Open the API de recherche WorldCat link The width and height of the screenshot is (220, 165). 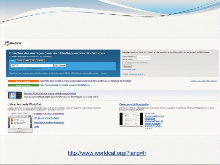pyautogui.click(x=47, y=118)
